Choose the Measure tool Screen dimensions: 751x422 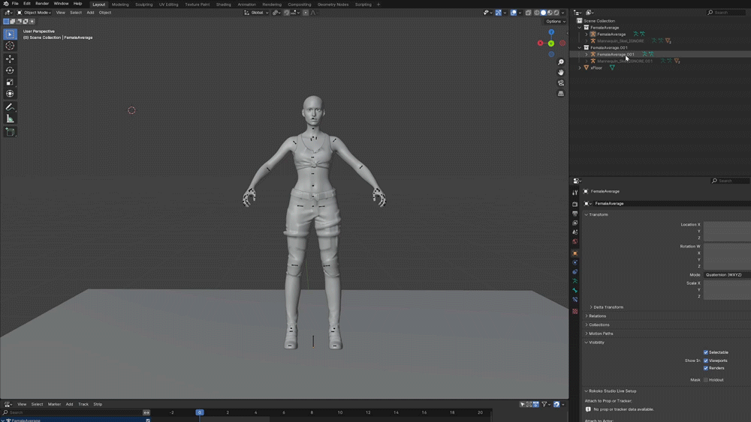[x=10, y=118]
